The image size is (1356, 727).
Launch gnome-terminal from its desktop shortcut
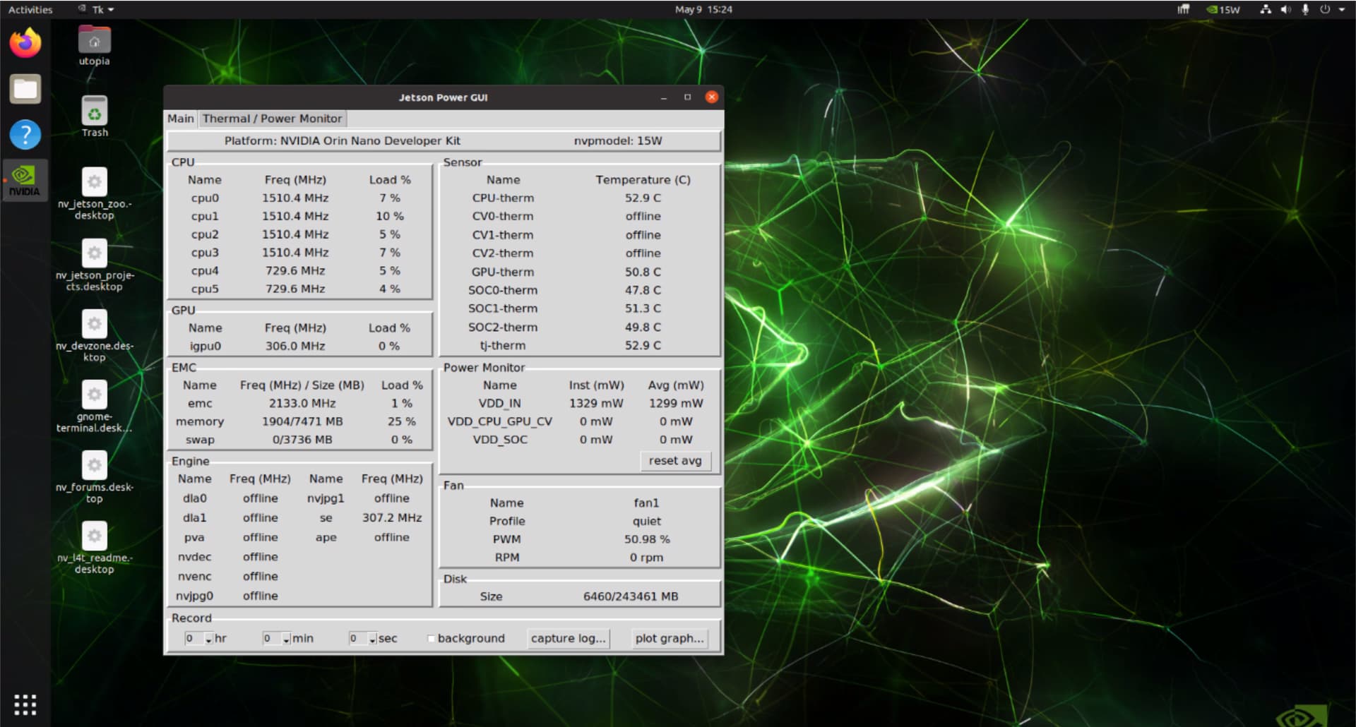click(94, 394)
